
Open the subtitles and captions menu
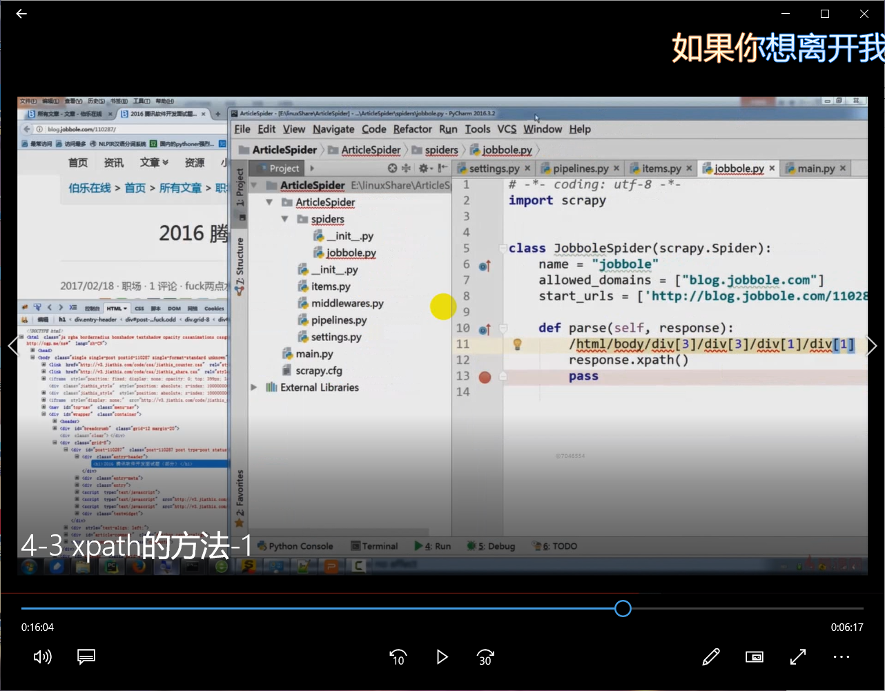86,656
